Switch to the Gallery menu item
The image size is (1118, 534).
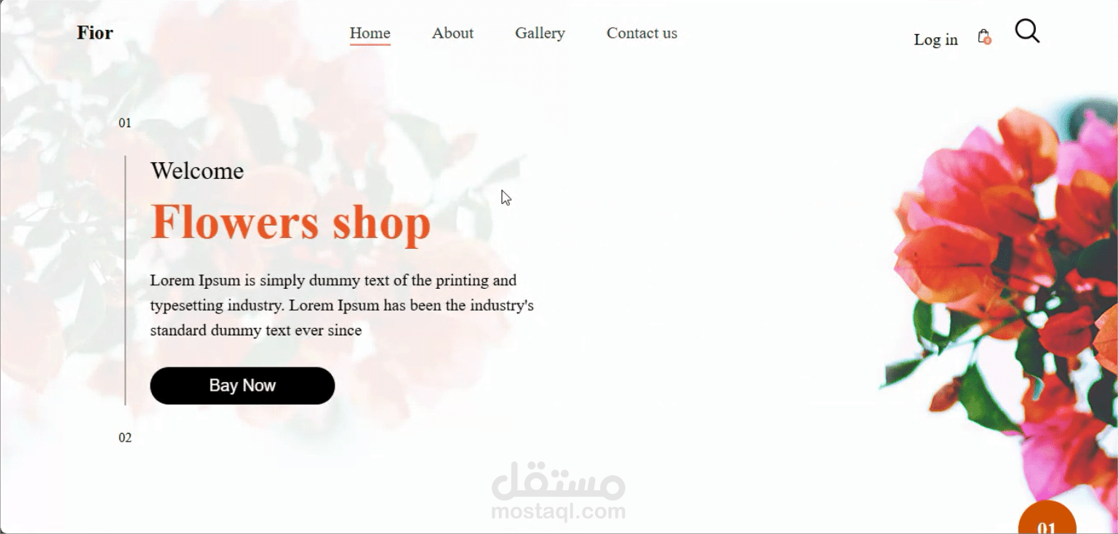click(x=540, y=33)
